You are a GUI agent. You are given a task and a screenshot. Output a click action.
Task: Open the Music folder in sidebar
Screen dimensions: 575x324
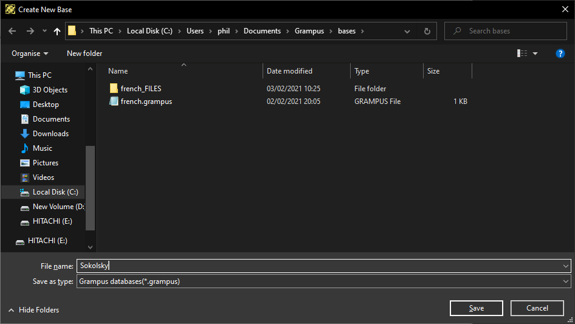(x=42, y=148)
